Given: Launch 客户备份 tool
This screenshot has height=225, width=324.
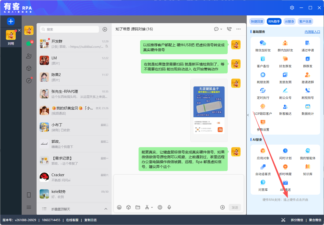Looking at the screenshot, I should point(263,62).
